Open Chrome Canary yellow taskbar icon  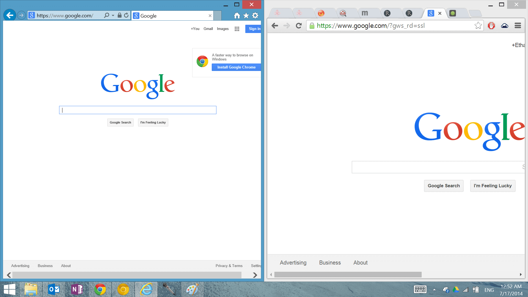coord(123,289)
